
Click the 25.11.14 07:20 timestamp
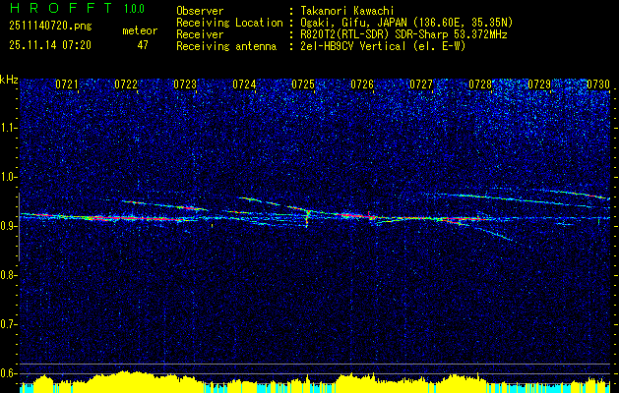point(49,44)
